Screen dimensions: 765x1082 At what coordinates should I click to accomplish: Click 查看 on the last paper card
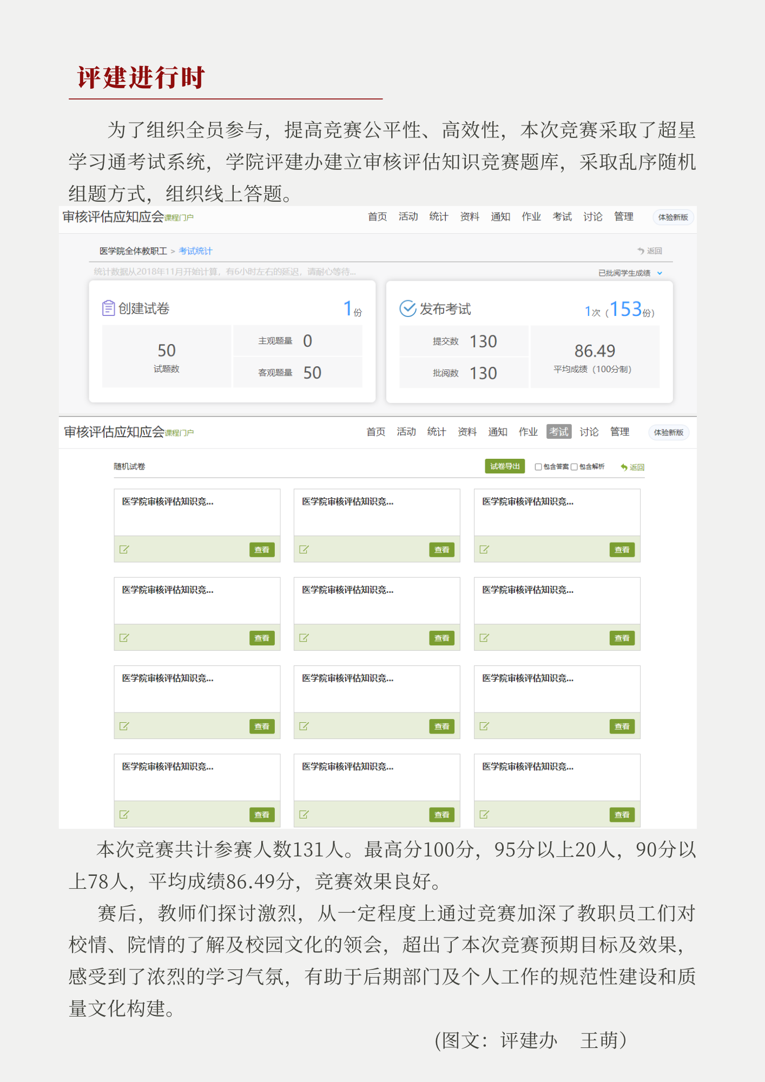[622, 815]
